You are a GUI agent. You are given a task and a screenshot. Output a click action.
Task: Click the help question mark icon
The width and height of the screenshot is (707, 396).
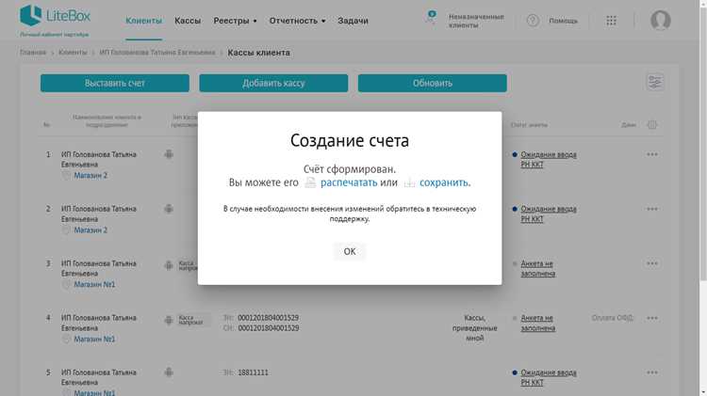click(533, 21)
